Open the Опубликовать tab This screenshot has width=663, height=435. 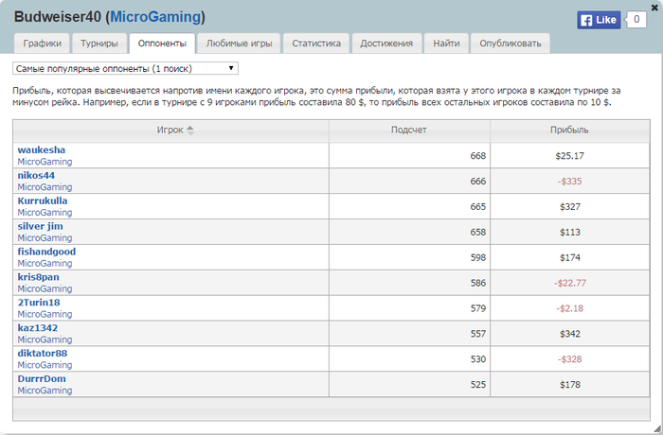coord(511,43)
